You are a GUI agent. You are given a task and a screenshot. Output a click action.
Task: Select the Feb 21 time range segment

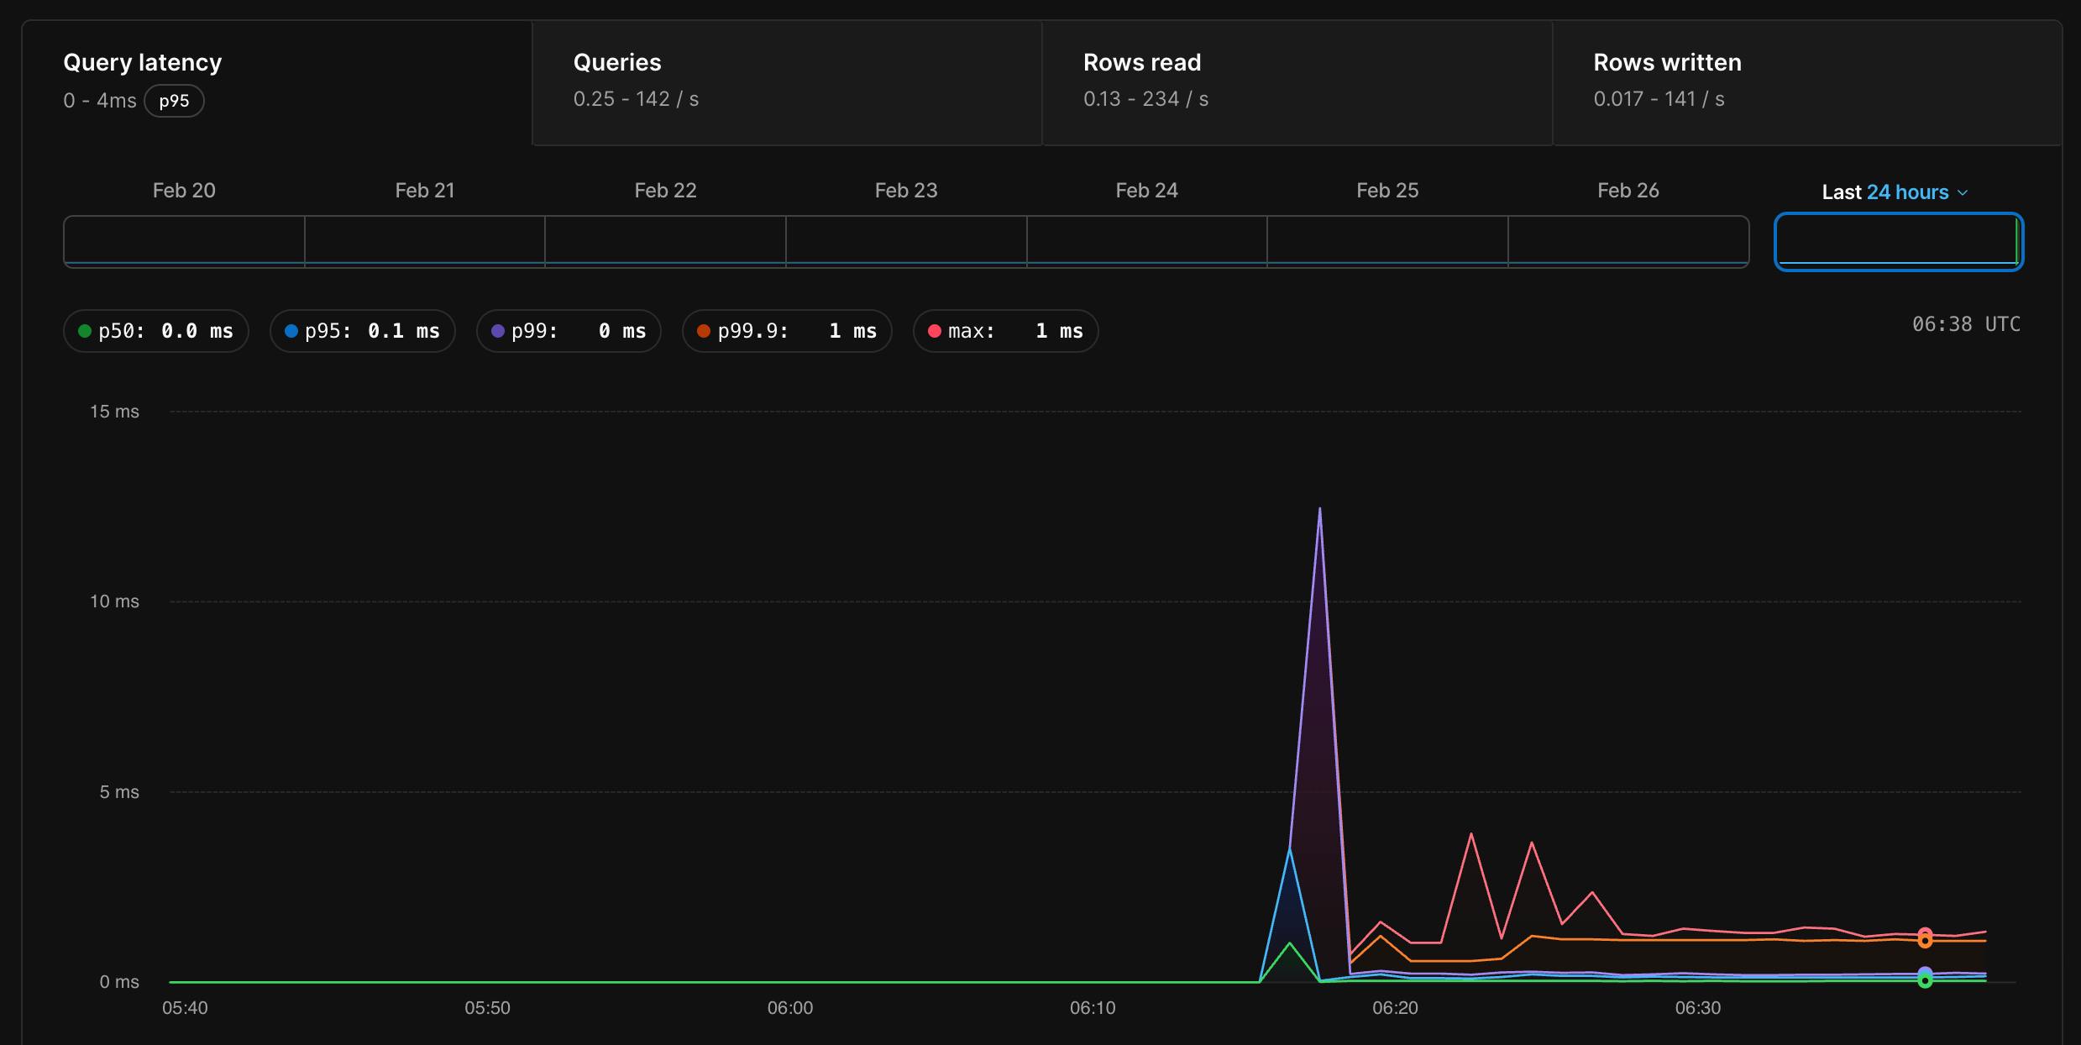[x=424, y=242]
